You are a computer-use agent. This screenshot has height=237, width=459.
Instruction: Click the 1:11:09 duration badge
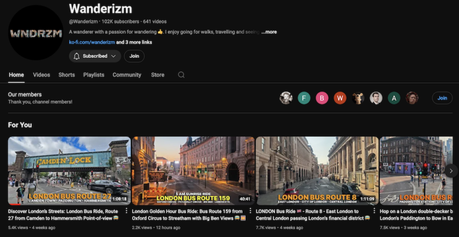(x=368, y=199)
